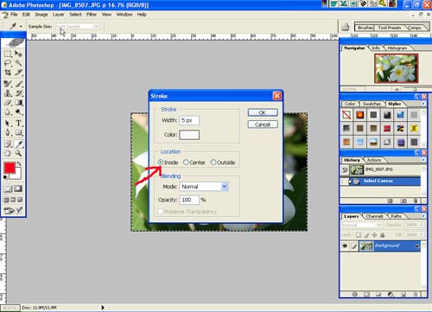The height and width of the screenshot is (312, 432).
Task: Select the Blur tool
Action: point(8,111)
